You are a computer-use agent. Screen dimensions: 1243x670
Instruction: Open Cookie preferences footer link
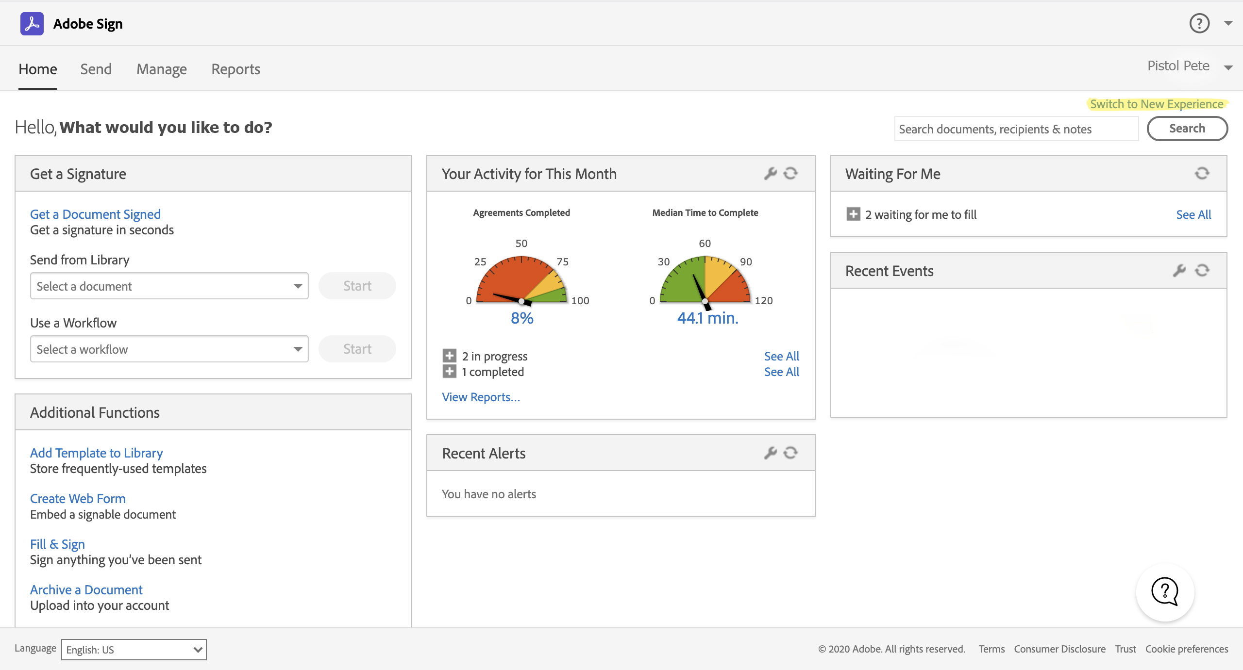1187,649
